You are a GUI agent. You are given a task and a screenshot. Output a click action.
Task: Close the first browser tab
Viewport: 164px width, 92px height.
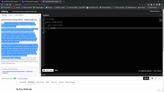[x=20, y=2]
